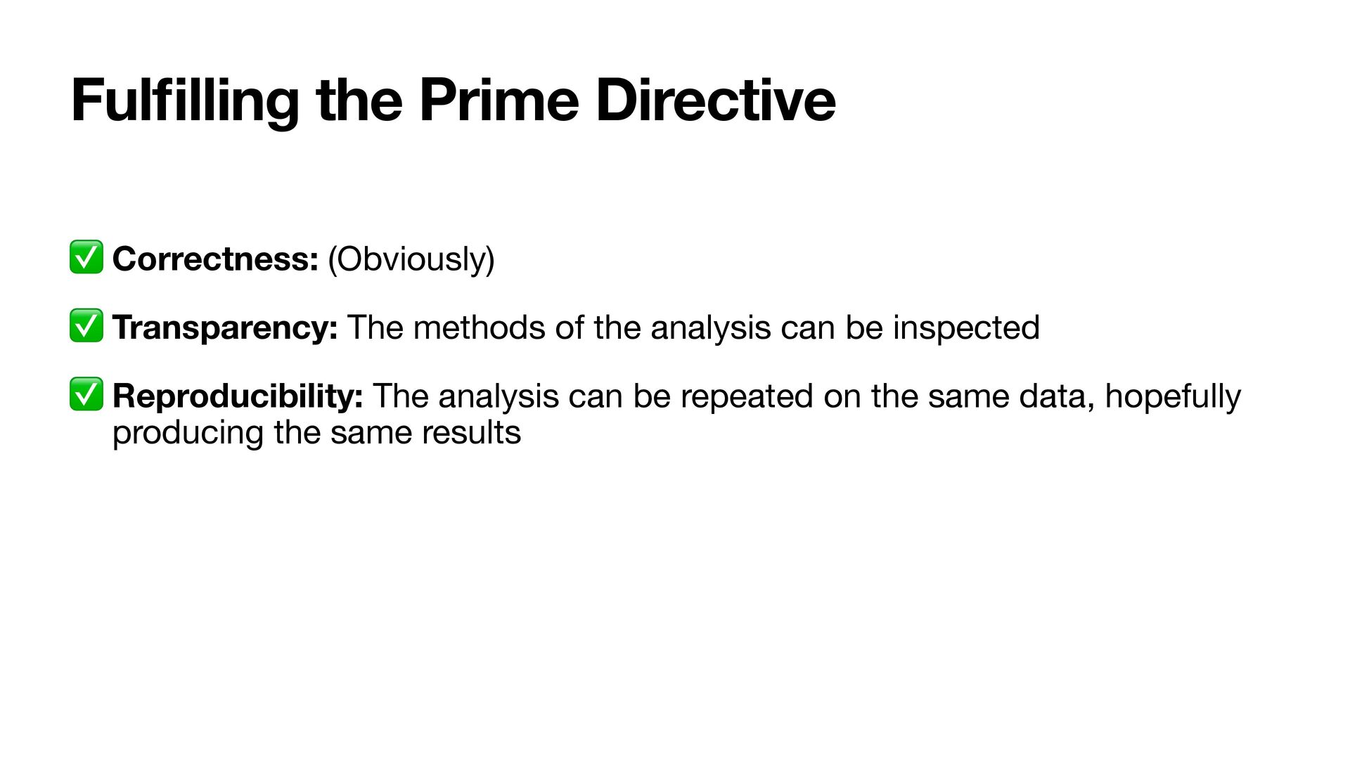The width and height of the screenshot is (1350, 759).
Task: Click the word 'the' in the slide title
Action: pyautogui.click(x=359, y=102)
